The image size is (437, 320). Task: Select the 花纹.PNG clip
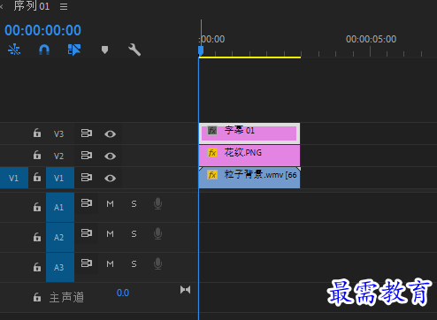tap(249, 156)
